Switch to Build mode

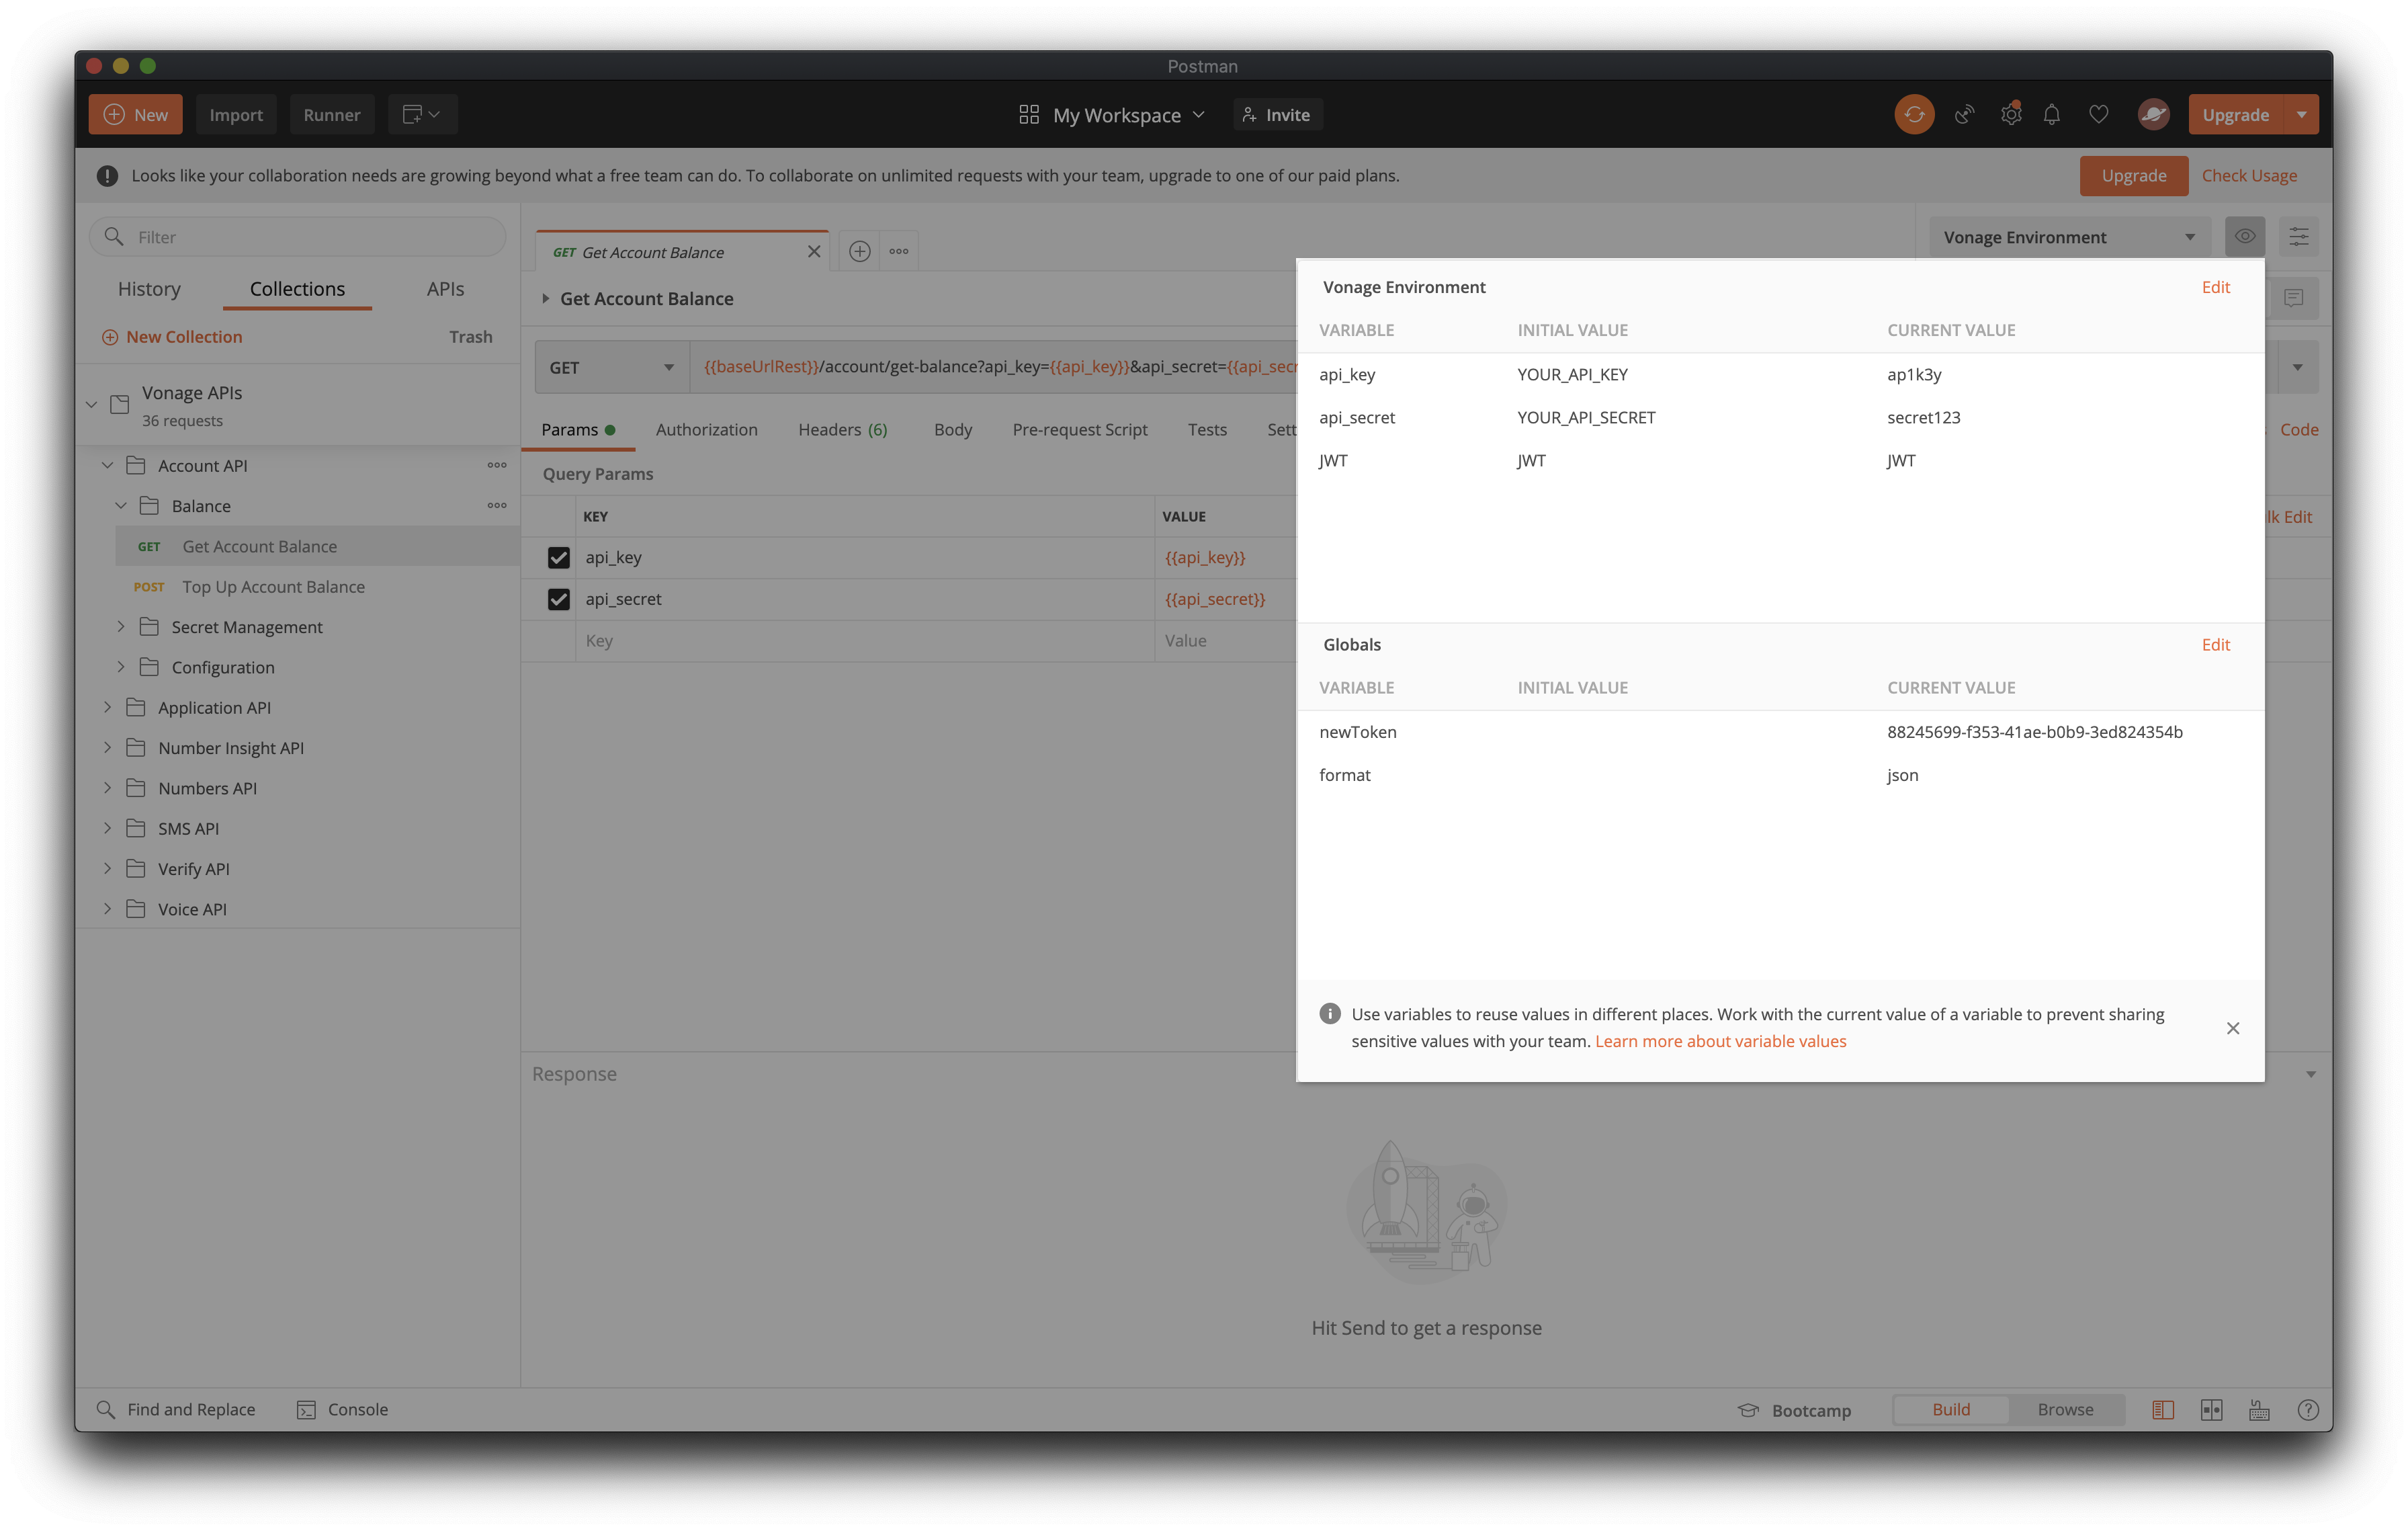[1951, 1409]
